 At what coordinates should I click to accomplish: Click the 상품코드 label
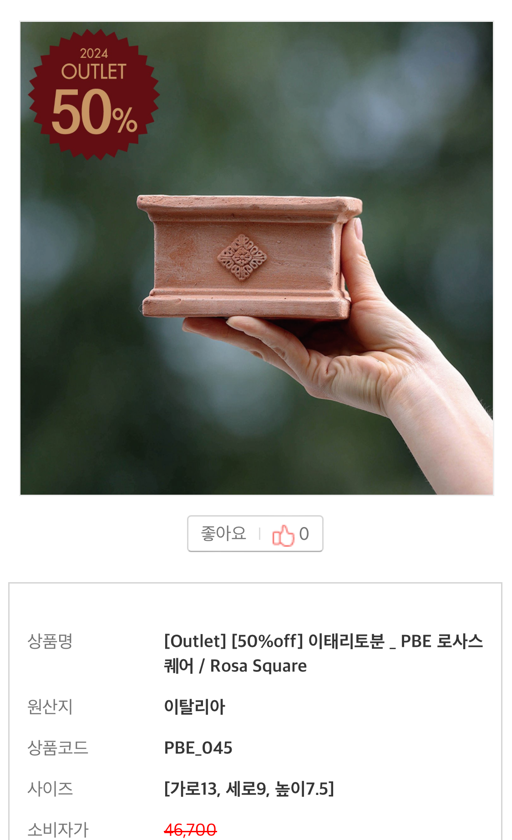(x=58, y=748)
